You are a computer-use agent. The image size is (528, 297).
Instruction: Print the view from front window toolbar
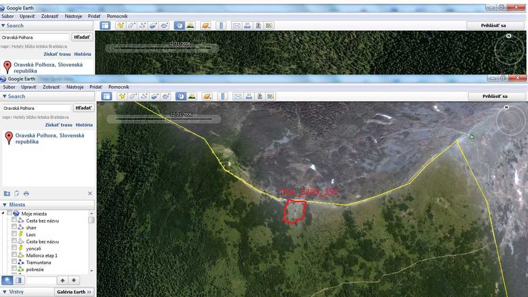click(249, 96)
